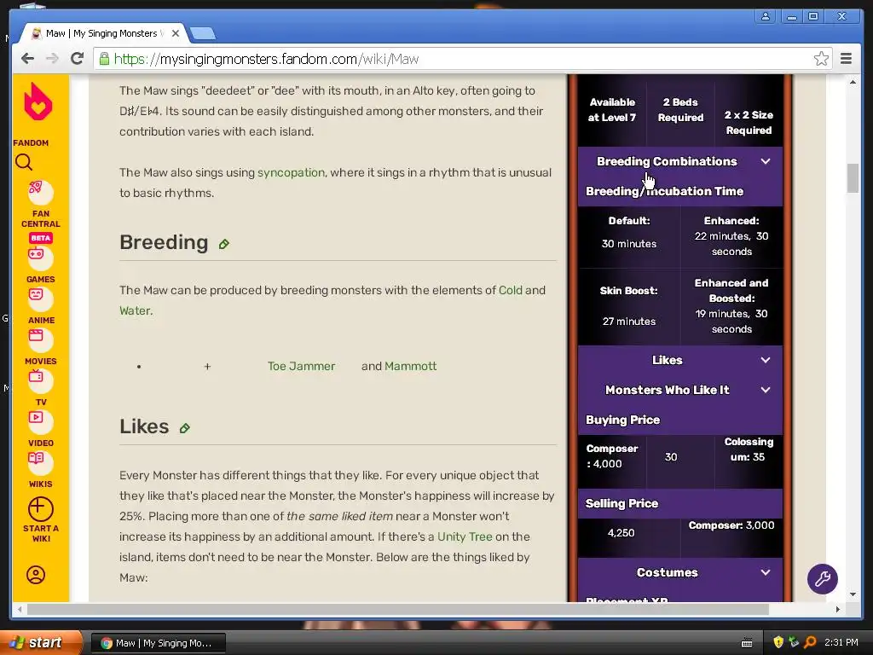Close the Maw tab
Viewport: 873px width, 655px height.
[176, 33]
